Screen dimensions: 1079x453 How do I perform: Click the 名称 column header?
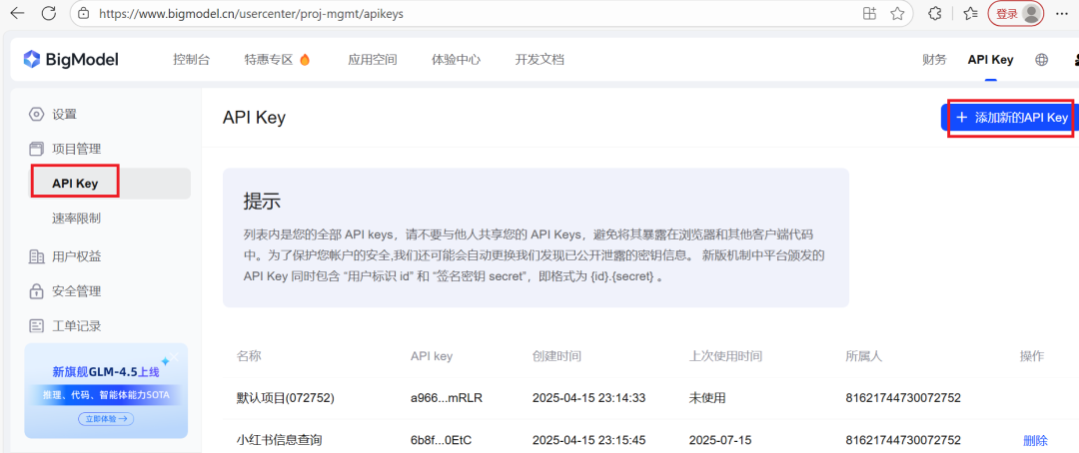click(249, 356)
